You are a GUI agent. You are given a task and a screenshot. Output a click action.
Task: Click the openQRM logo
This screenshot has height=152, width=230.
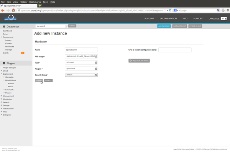pos(10,18)
